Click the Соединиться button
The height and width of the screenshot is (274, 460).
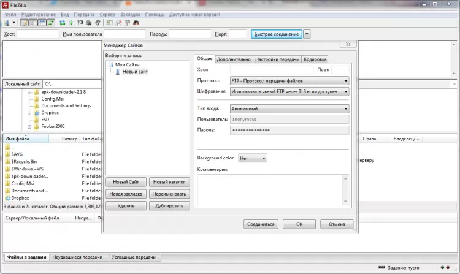tap(261, 224)
